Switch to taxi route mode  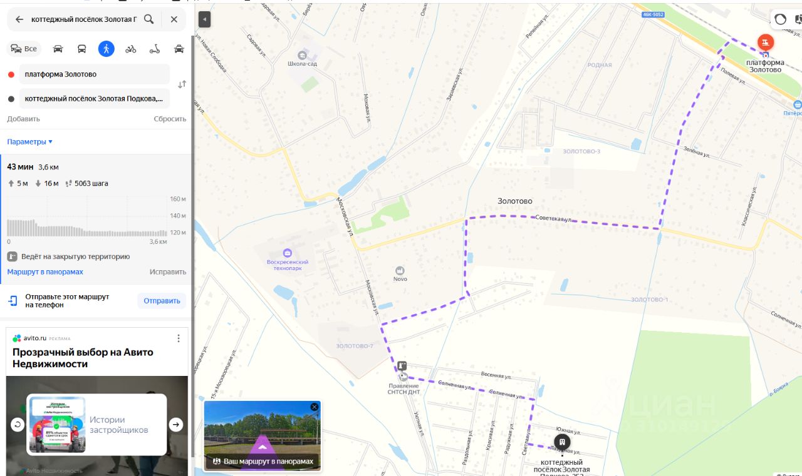[179, 49]
